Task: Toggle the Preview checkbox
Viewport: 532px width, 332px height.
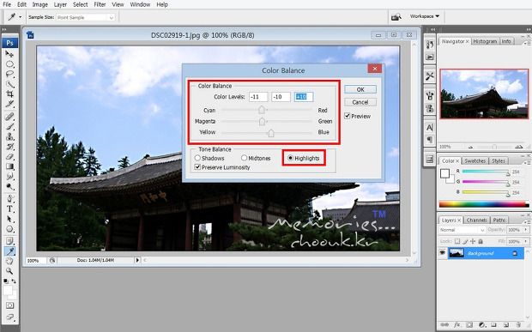Action: click(x=348, y=116)
